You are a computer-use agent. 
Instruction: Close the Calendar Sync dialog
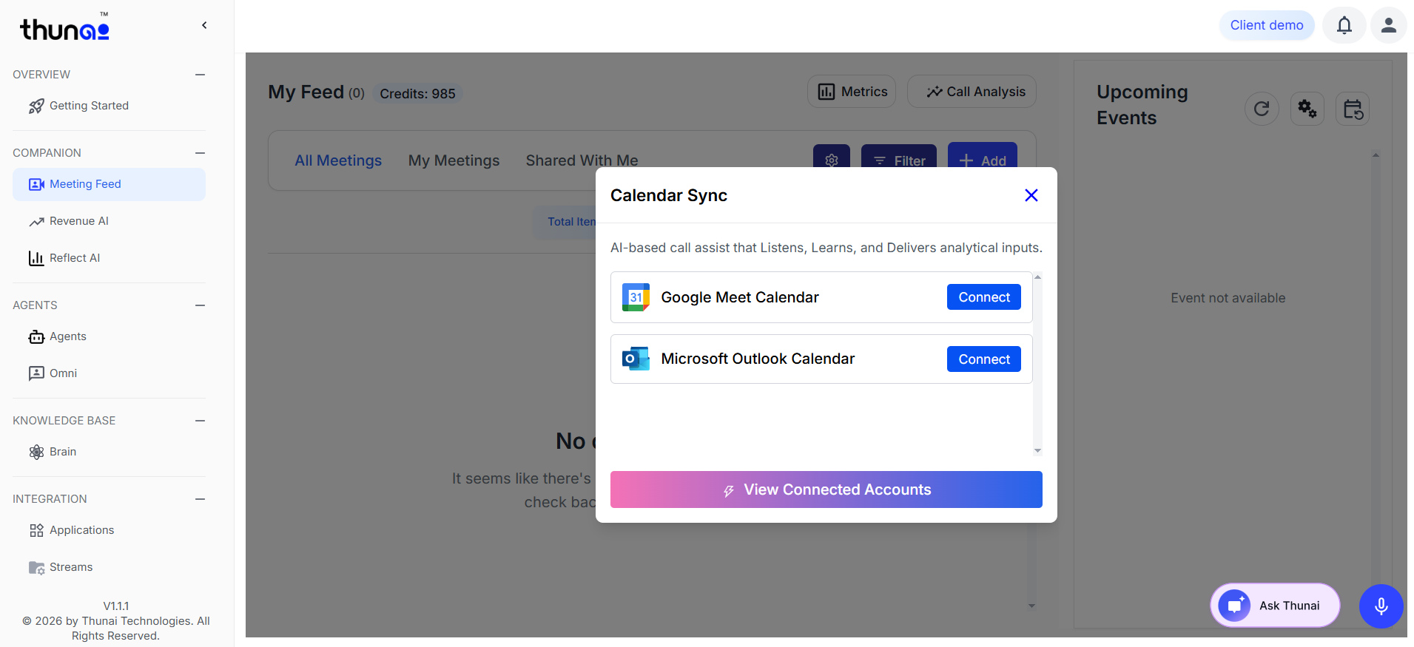point(1031,195)
